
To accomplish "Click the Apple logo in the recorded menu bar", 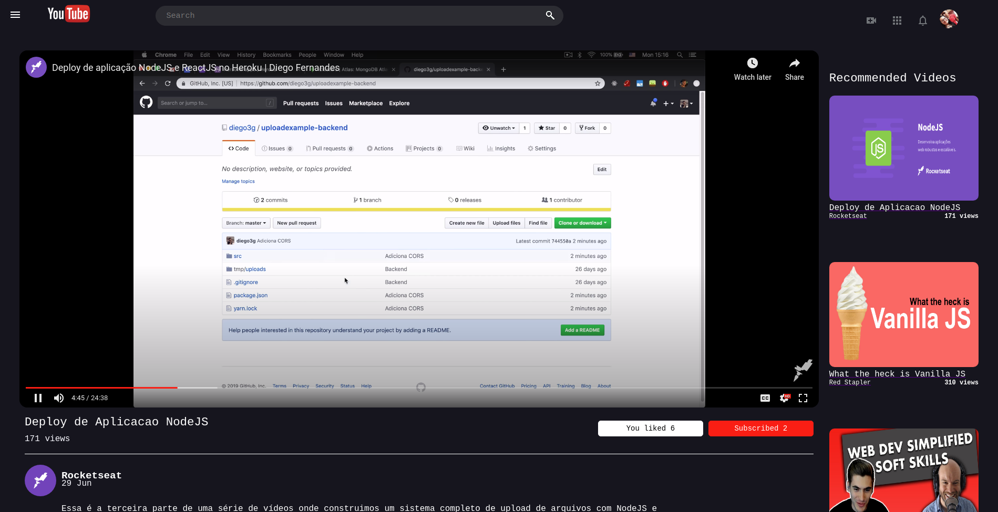I will (x=145, y=55).
